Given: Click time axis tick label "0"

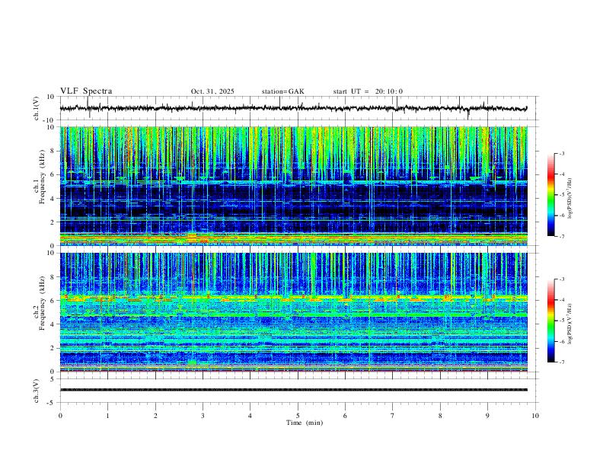Looking at the screenshot, I should (60, 416).
